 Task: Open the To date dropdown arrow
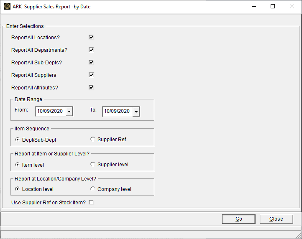(x=136, y=112)
